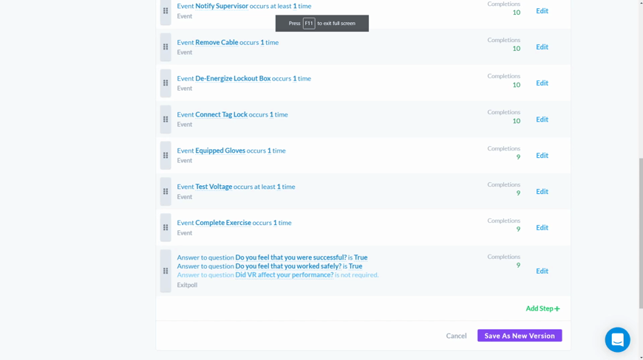Screen dimensions: 643x360
Task: Open the Equipped Gloves event name
Action: coord(220,150)
